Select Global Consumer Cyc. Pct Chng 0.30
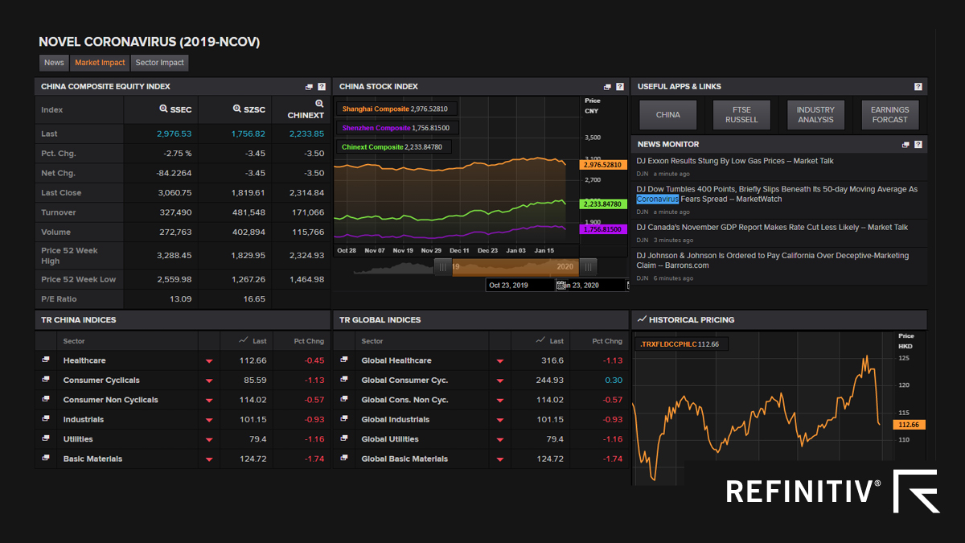This screenshot has width=965, height=543. 614,381
